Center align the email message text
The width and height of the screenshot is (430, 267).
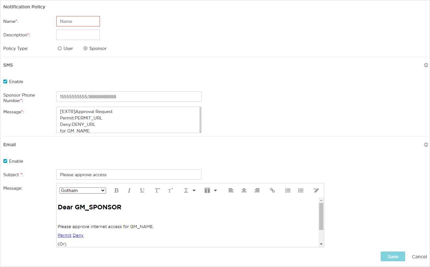point(244,190)
